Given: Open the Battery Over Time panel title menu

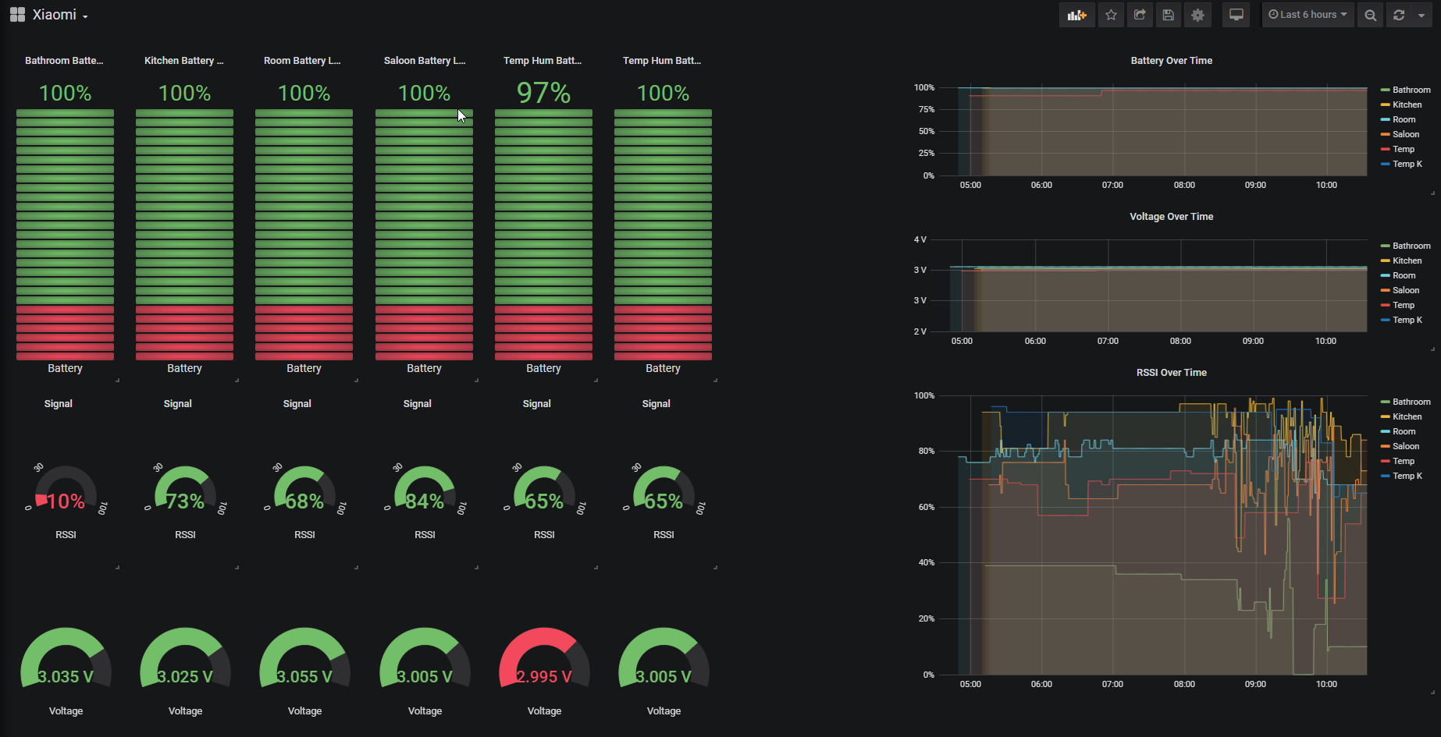Looking at the screenshot, I should click(x=1171, y=60).
